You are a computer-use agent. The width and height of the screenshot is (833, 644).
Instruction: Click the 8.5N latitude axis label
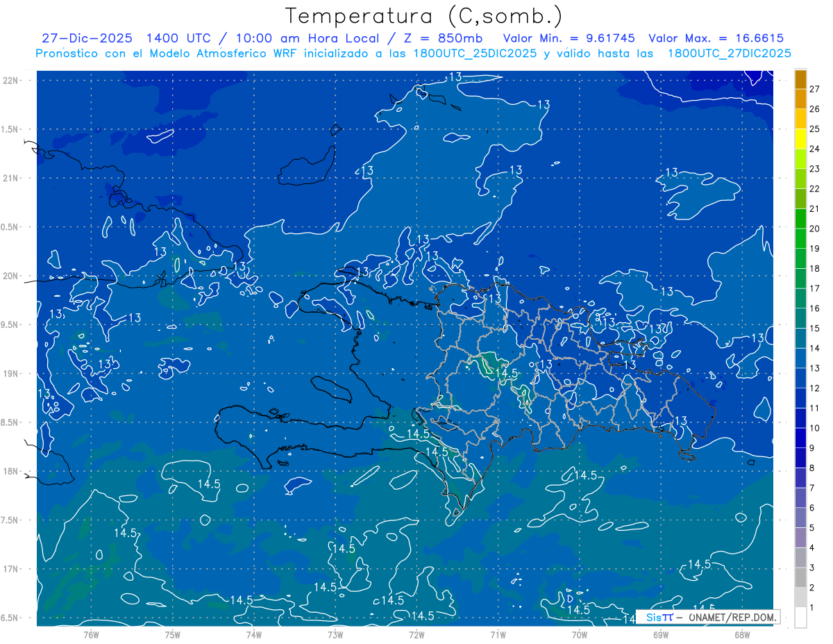click(x=10, y=422)
